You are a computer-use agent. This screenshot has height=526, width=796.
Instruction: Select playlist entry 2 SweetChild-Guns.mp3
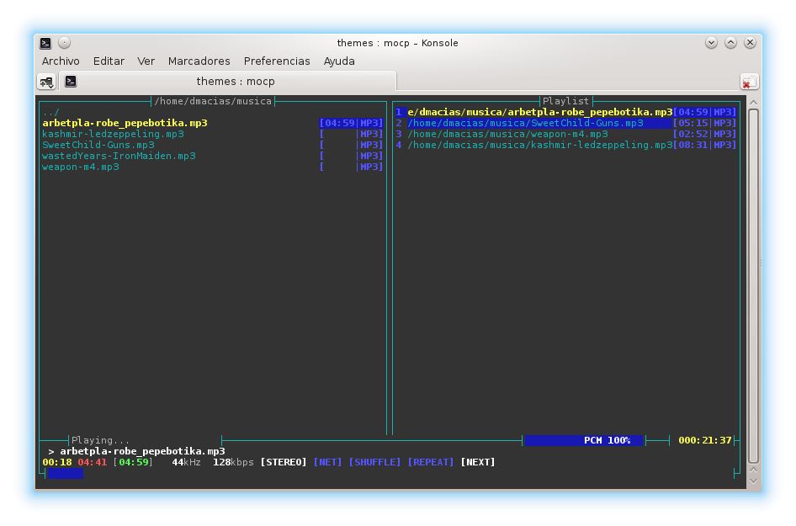(566, 124)
